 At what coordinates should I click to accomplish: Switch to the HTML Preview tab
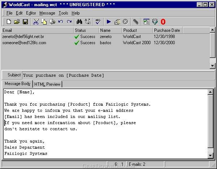tap(47, 84)
